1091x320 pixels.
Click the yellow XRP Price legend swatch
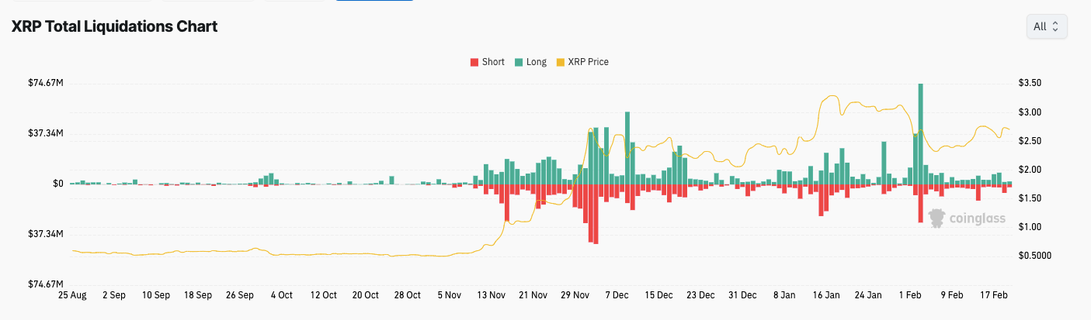click(x=561, y=62)
